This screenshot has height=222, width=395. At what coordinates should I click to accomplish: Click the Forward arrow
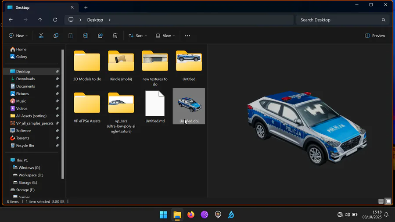tap(25, 20)
